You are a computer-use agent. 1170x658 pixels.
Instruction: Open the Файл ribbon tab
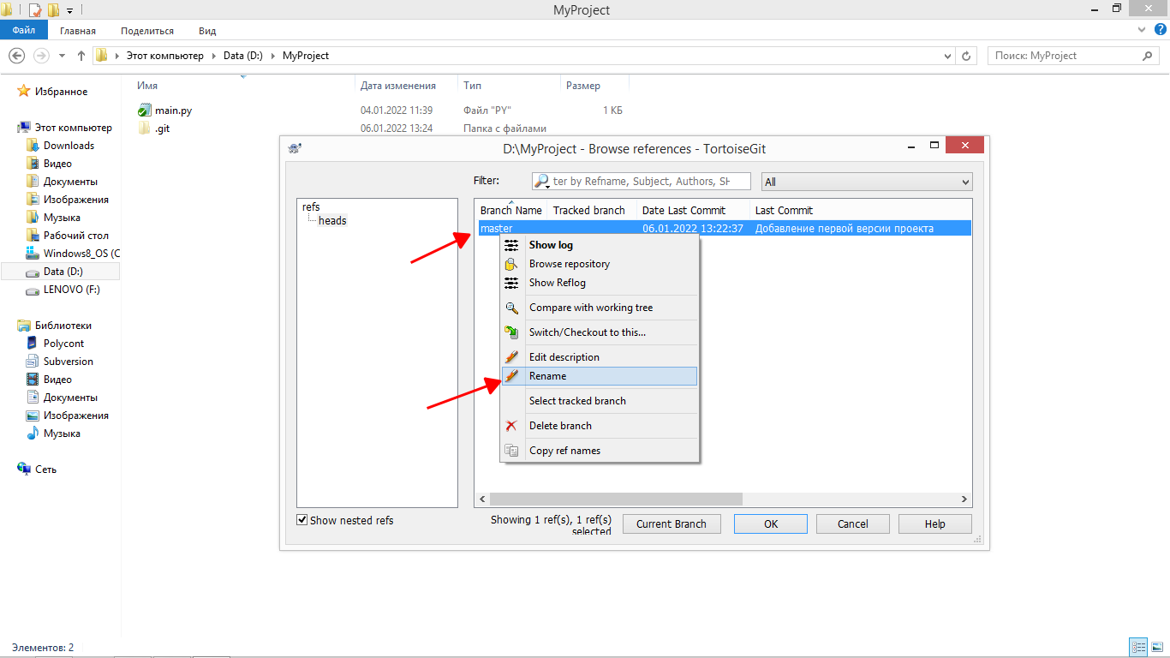pyautogui.click(x=24, y=30)
